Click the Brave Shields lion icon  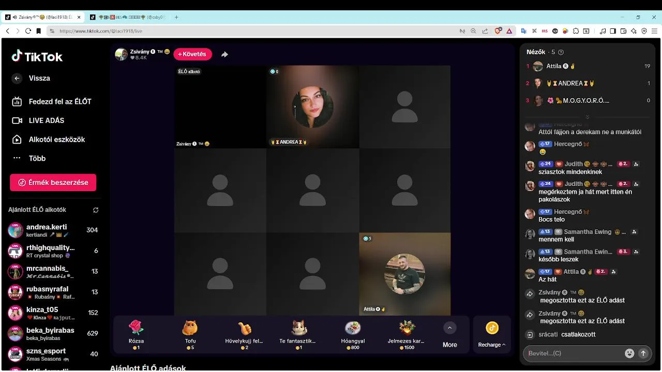(x=498, y=31)
